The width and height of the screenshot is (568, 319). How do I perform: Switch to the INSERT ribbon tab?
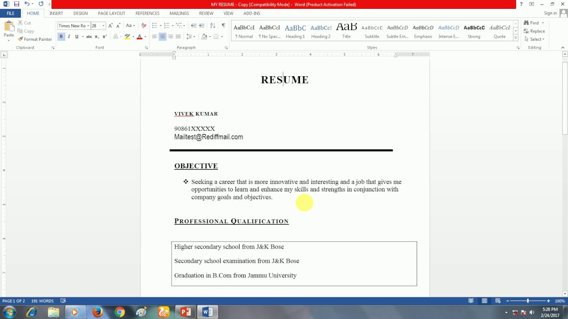(x=56, y=13)
